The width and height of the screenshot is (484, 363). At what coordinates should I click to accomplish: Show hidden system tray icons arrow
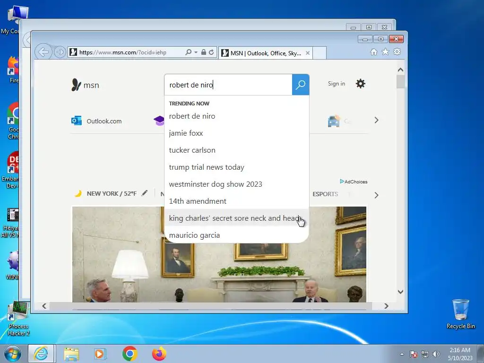402,354
